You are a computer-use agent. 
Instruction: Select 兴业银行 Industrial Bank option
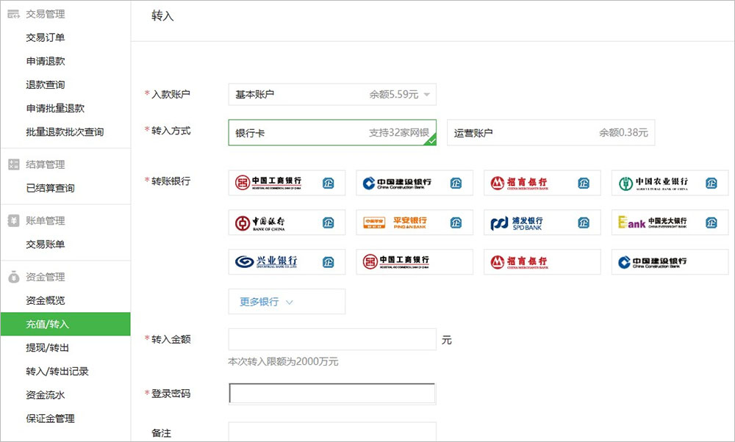click(287, 261)
